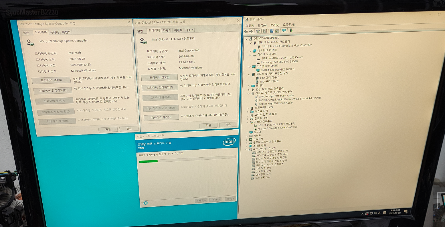Click 드라이버 업데이트(P) in Storage Spaces Controller dialog

pyautogui.click(x=53, y=91)
